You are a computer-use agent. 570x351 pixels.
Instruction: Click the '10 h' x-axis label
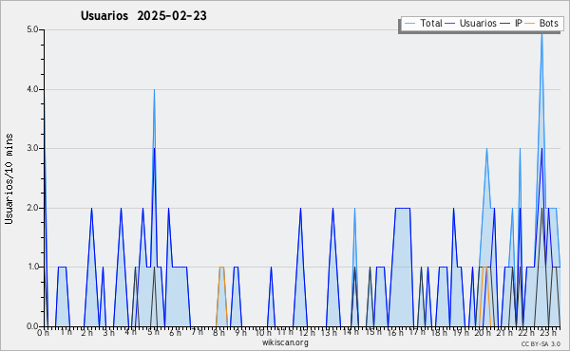pyautogui.click(x=263, y=333)
